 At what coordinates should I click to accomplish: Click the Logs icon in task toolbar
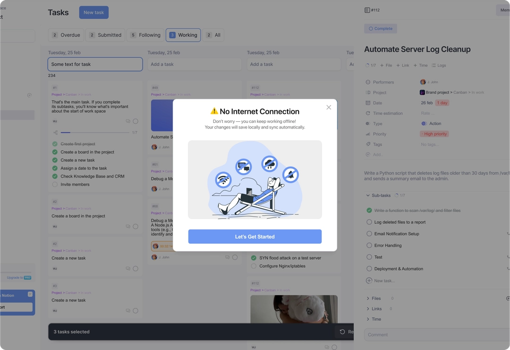tap(433, 66)
